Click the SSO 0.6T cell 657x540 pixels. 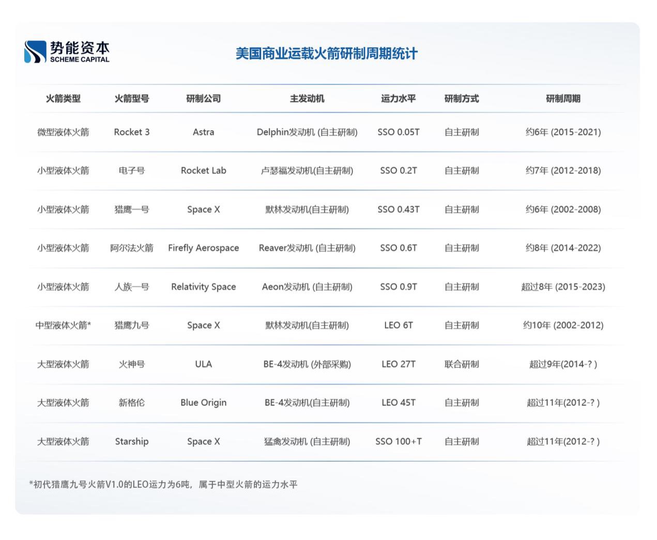click(399, 248)
